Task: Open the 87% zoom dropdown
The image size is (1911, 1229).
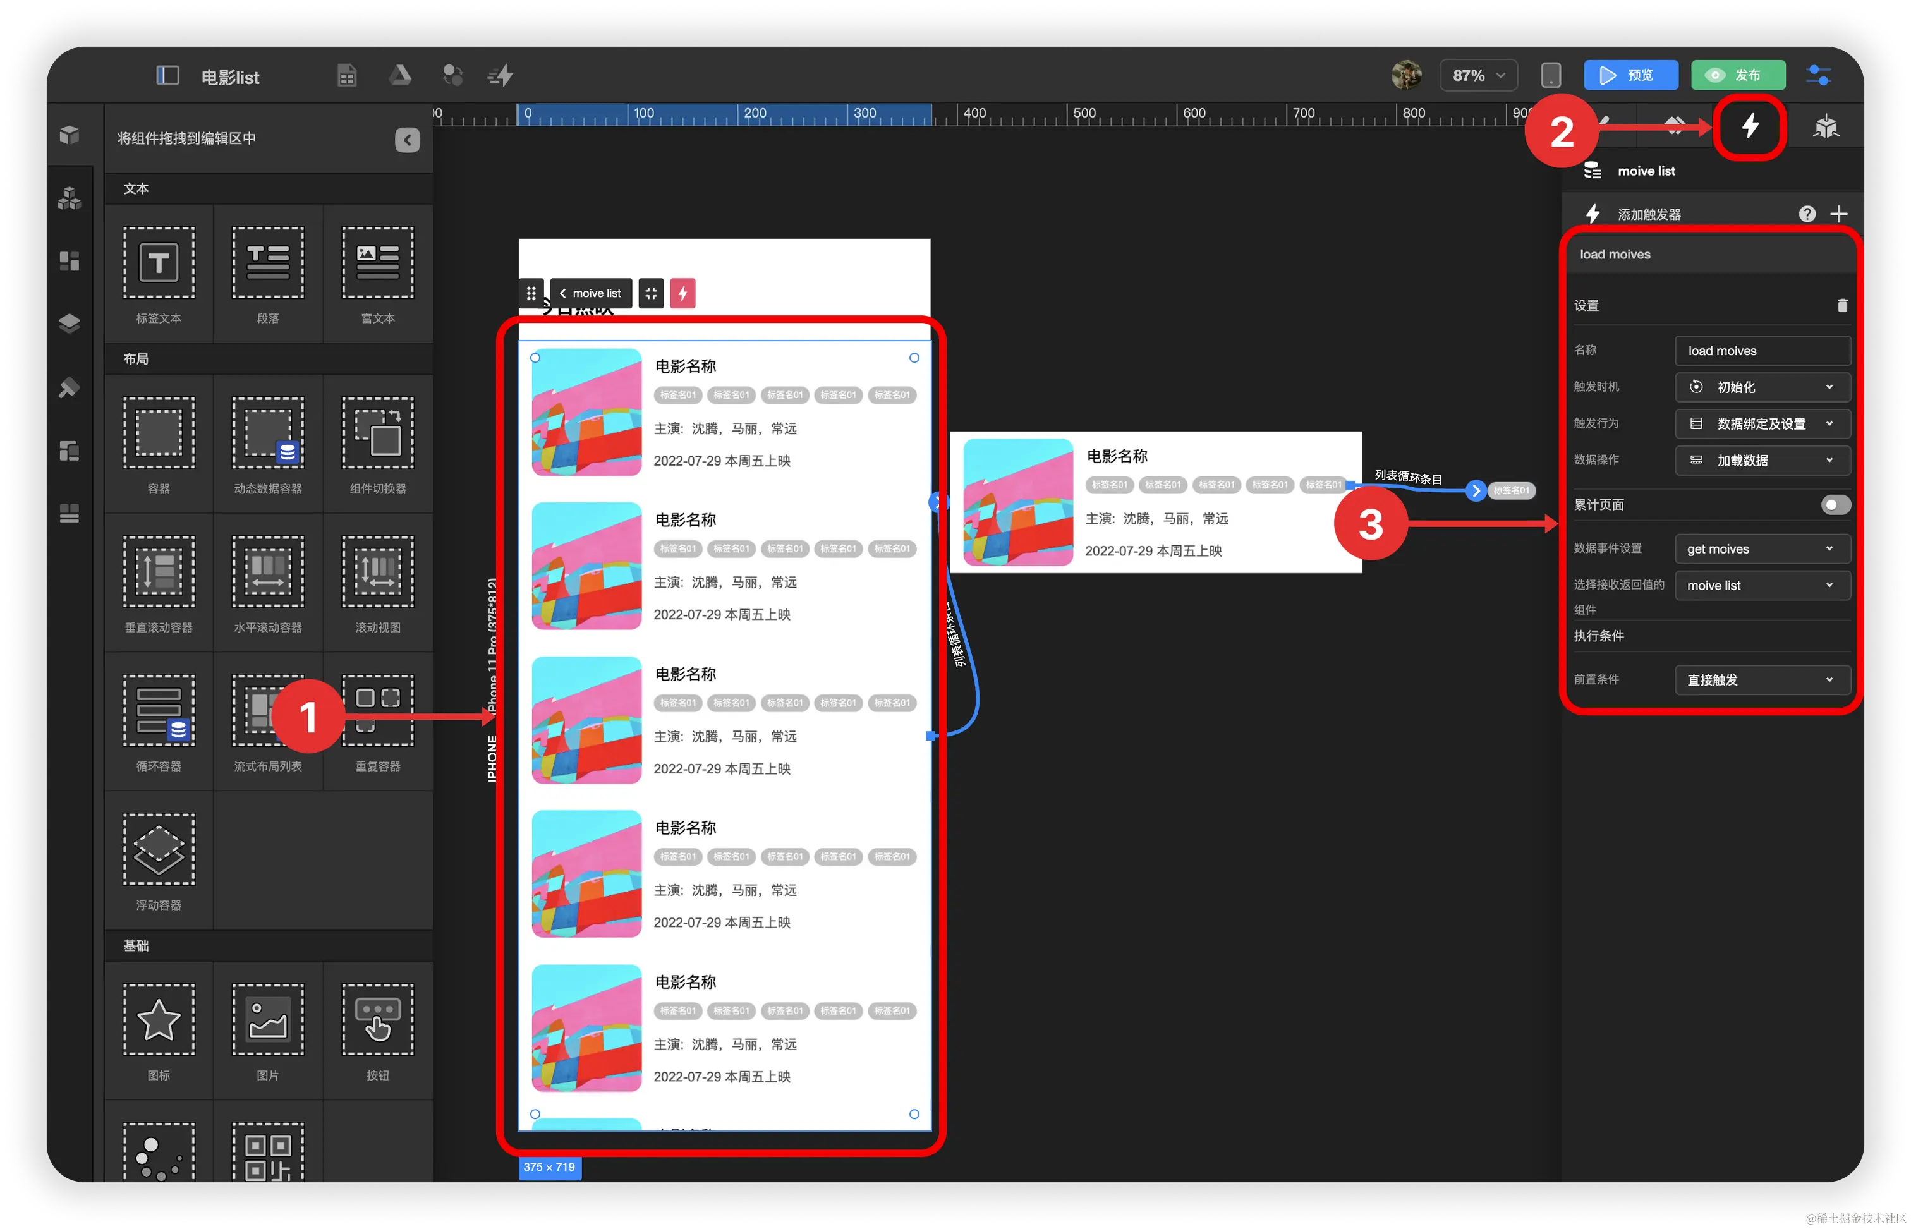Action: 1479,76
